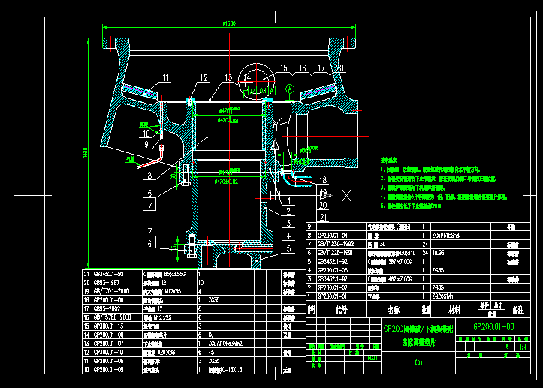
Task: Click balloon number 13 on drawing
Action: [228, 78]
